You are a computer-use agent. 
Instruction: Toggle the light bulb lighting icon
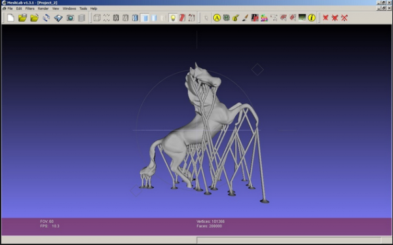coord(173,18)
